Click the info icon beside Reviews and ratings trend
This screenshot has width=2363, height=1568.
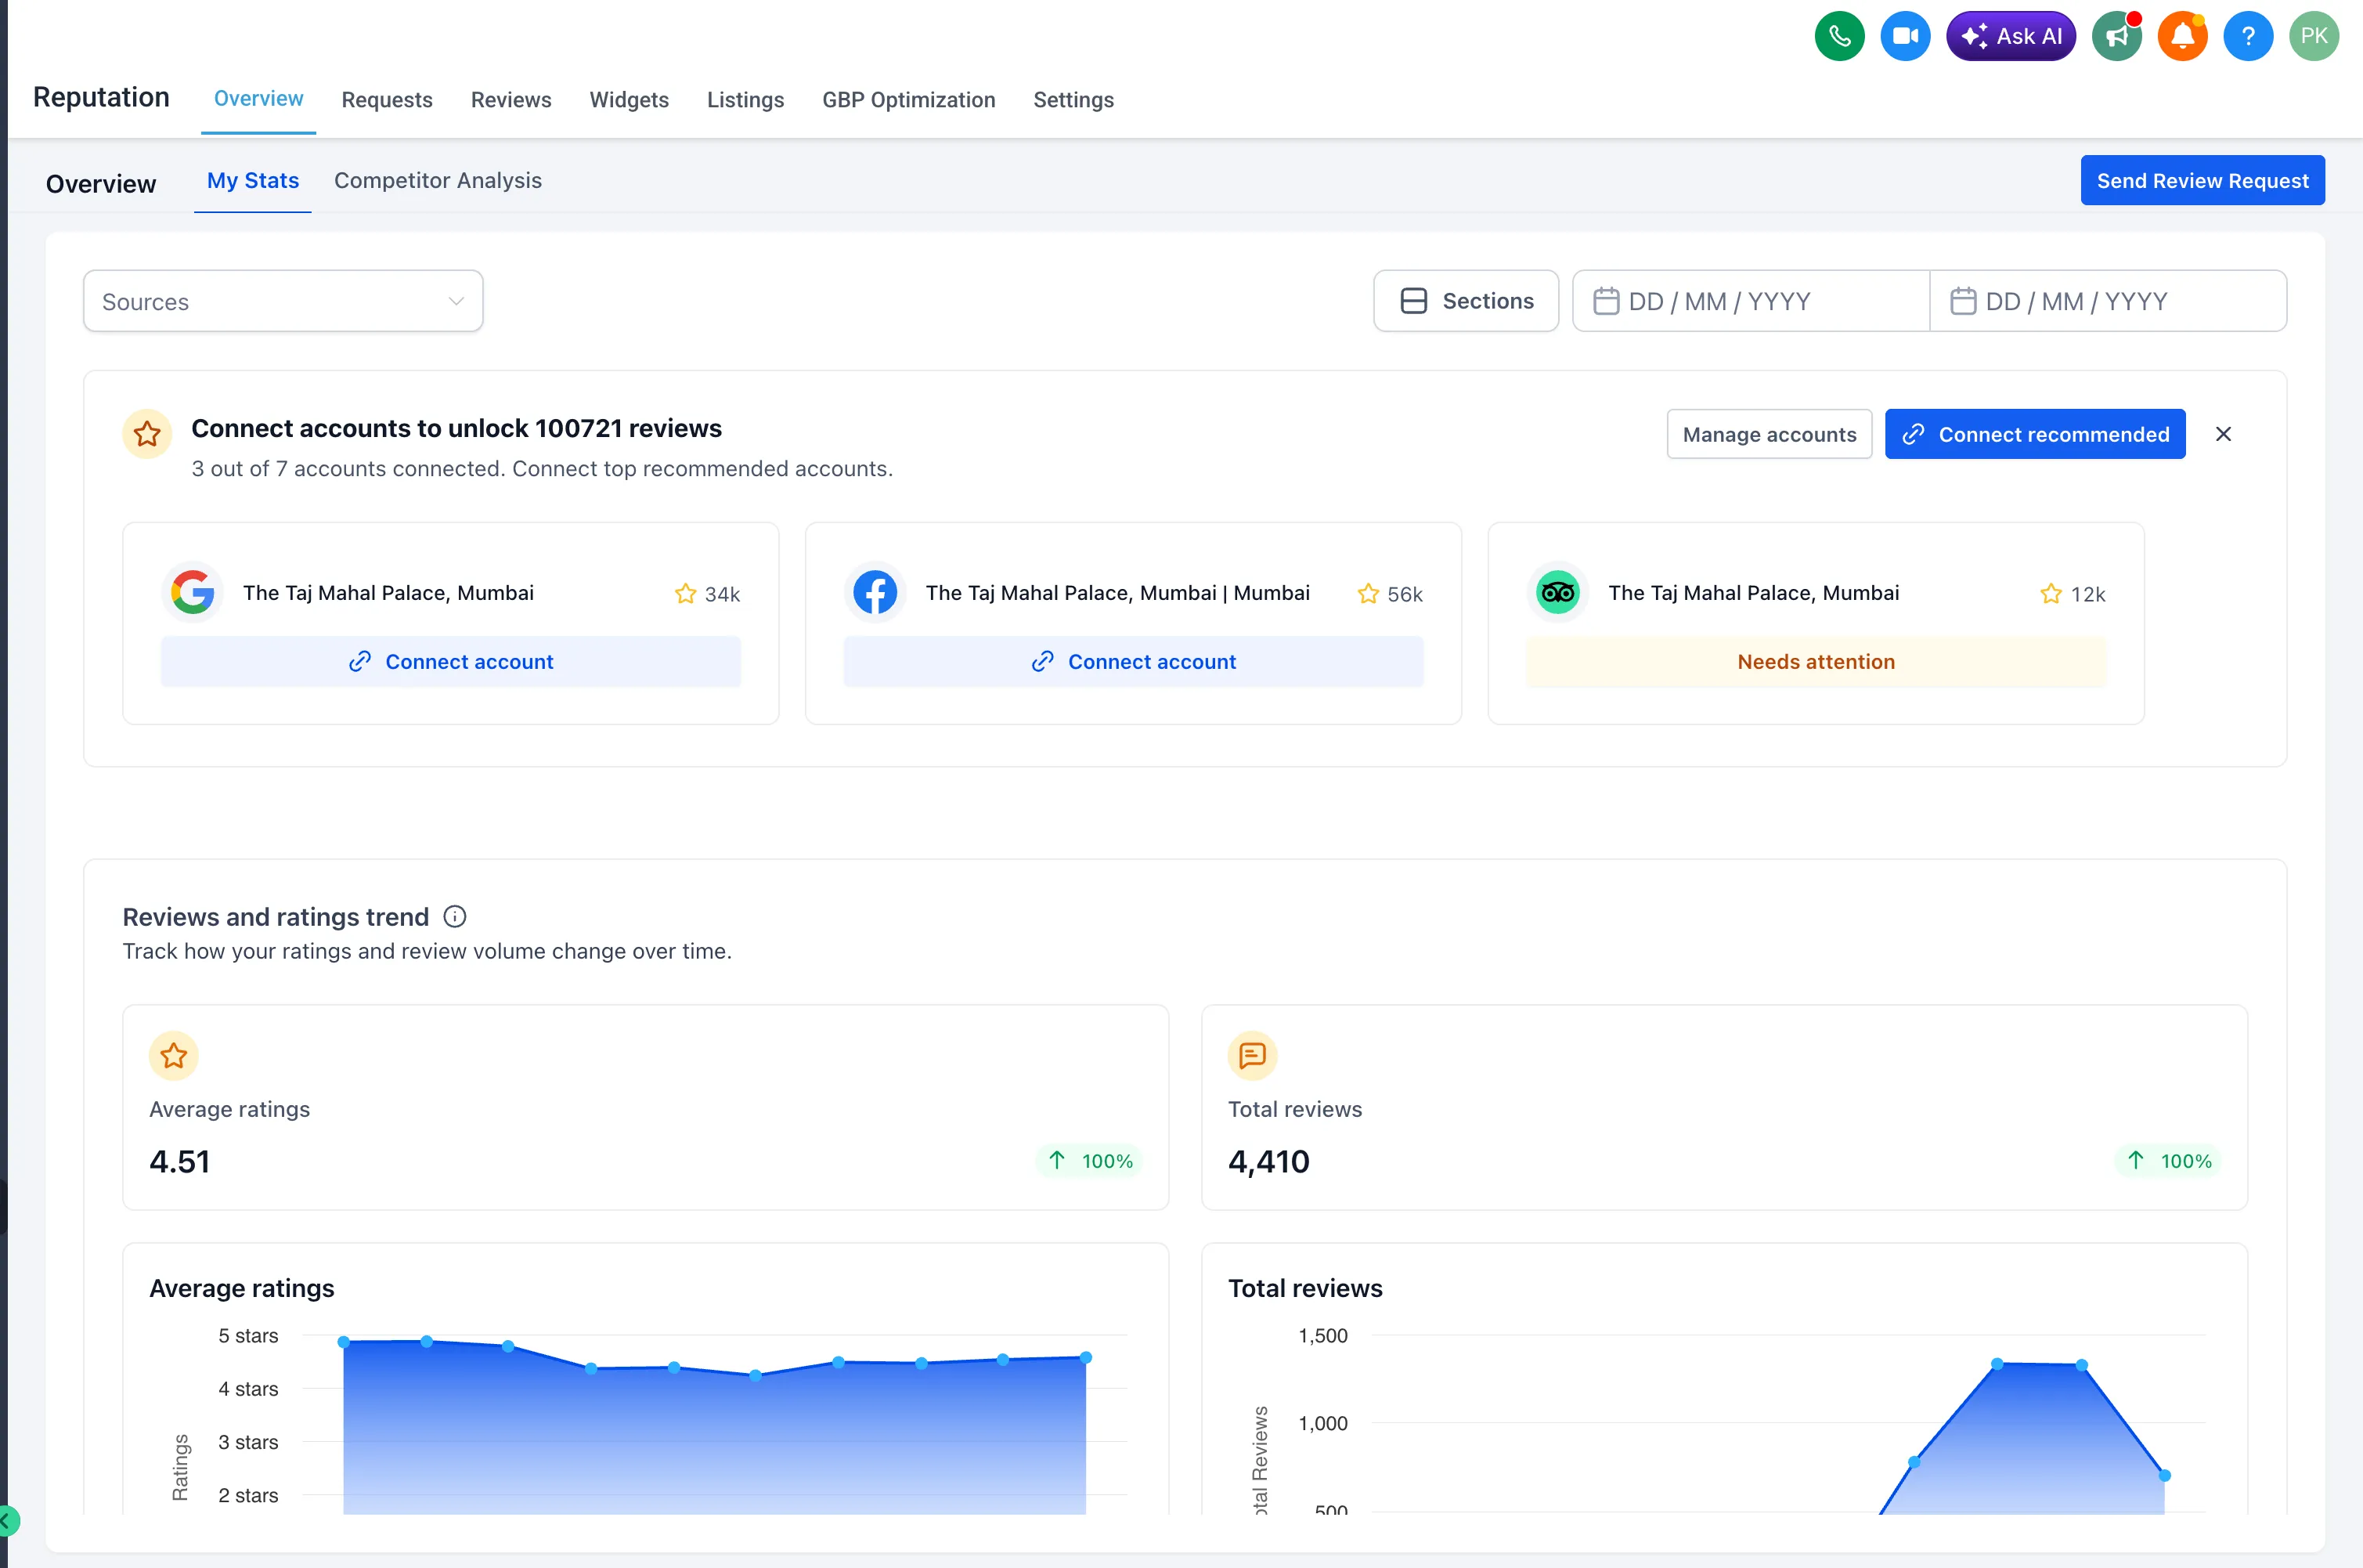(x=455, y=916)
